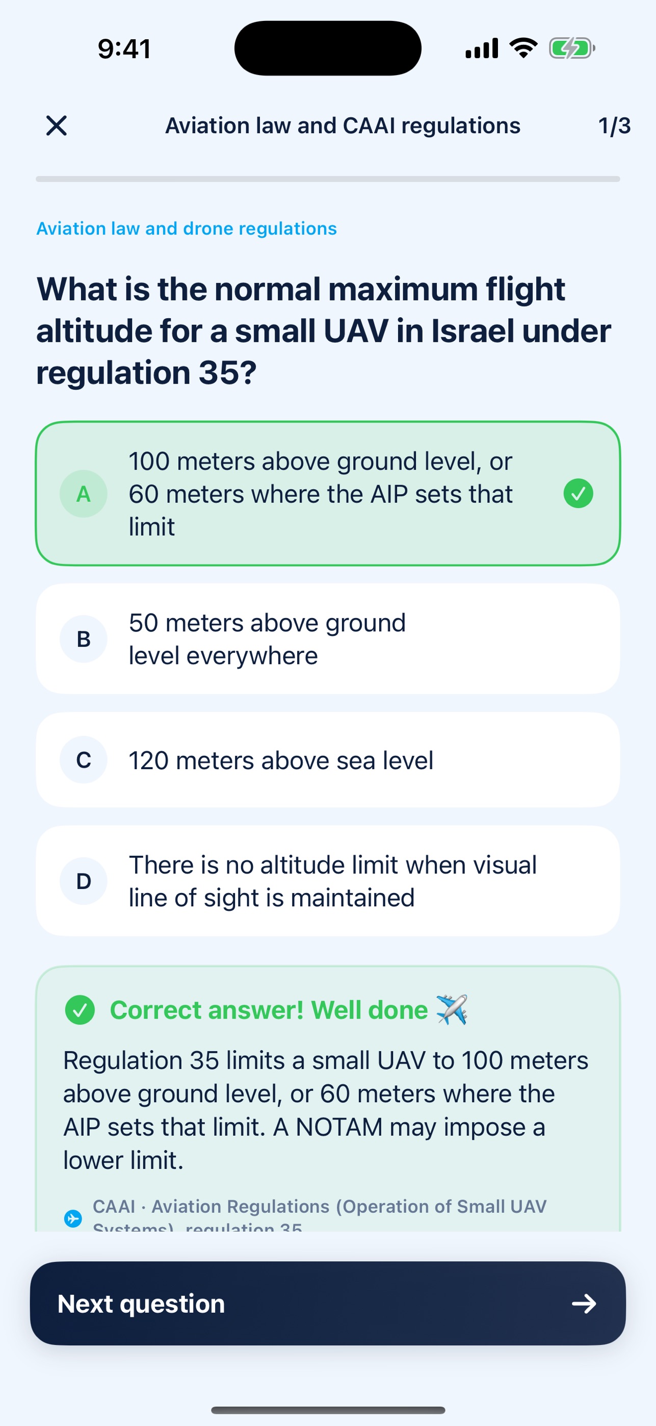The image size is (656, 1426).
Task: Go to the Next question
Action: tap(328, 1304)
